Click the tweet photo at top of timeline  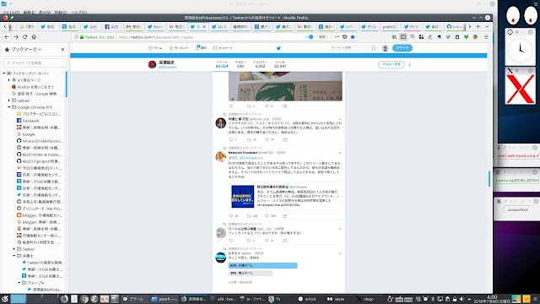(285, 86)
